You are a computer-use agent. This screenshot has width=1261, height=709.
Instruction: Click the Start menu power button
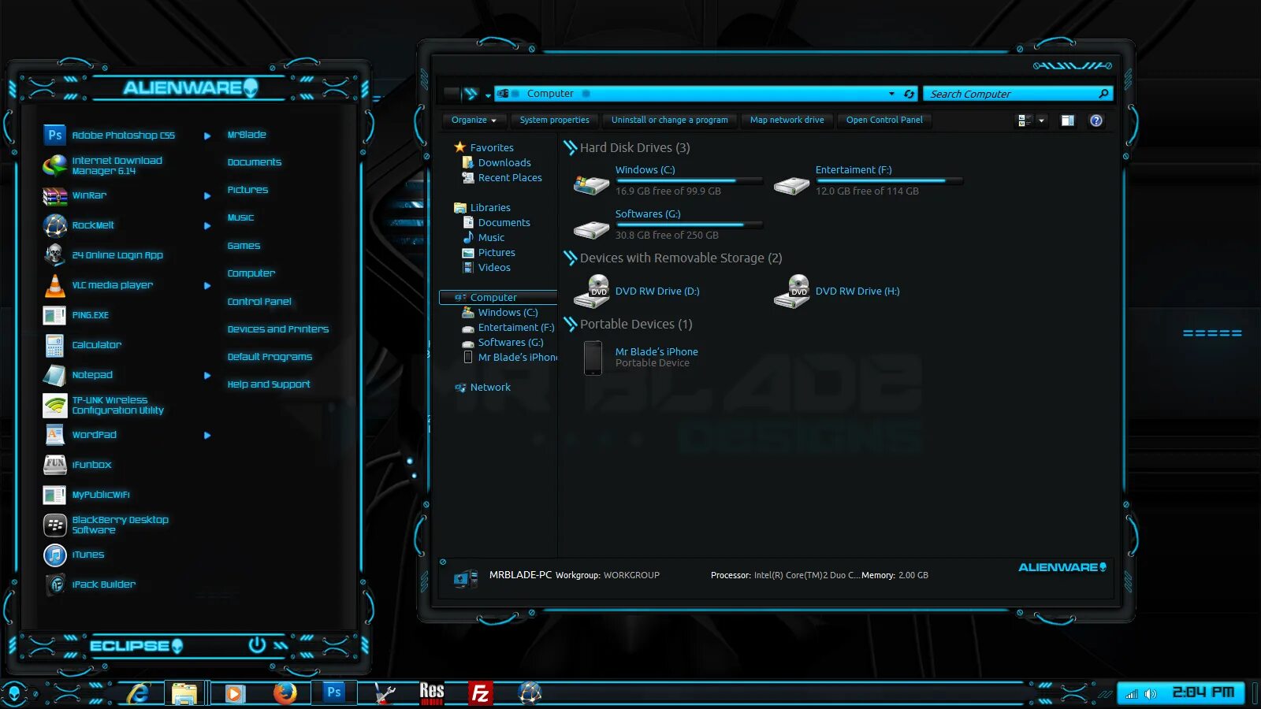[x=257, y=645]
